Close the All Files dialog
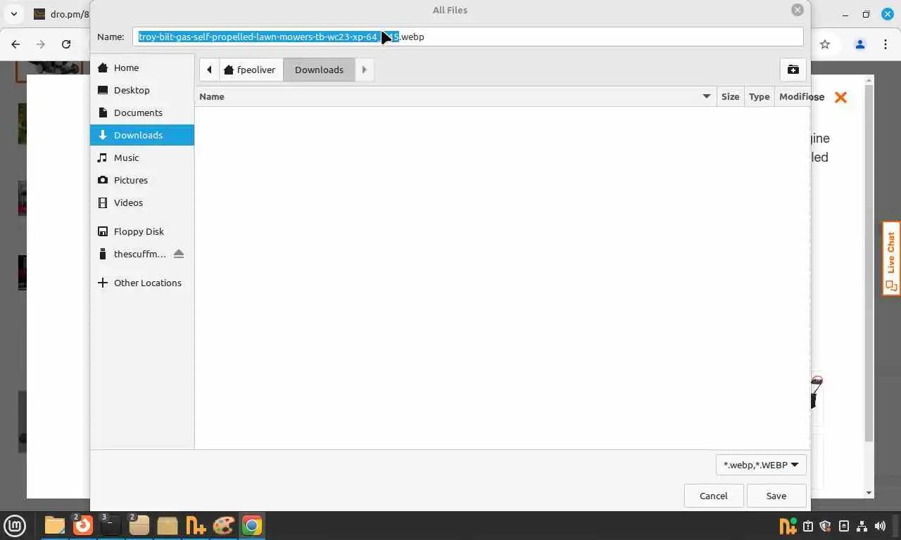This screenshot has width=901, height=540. (798, 10)
